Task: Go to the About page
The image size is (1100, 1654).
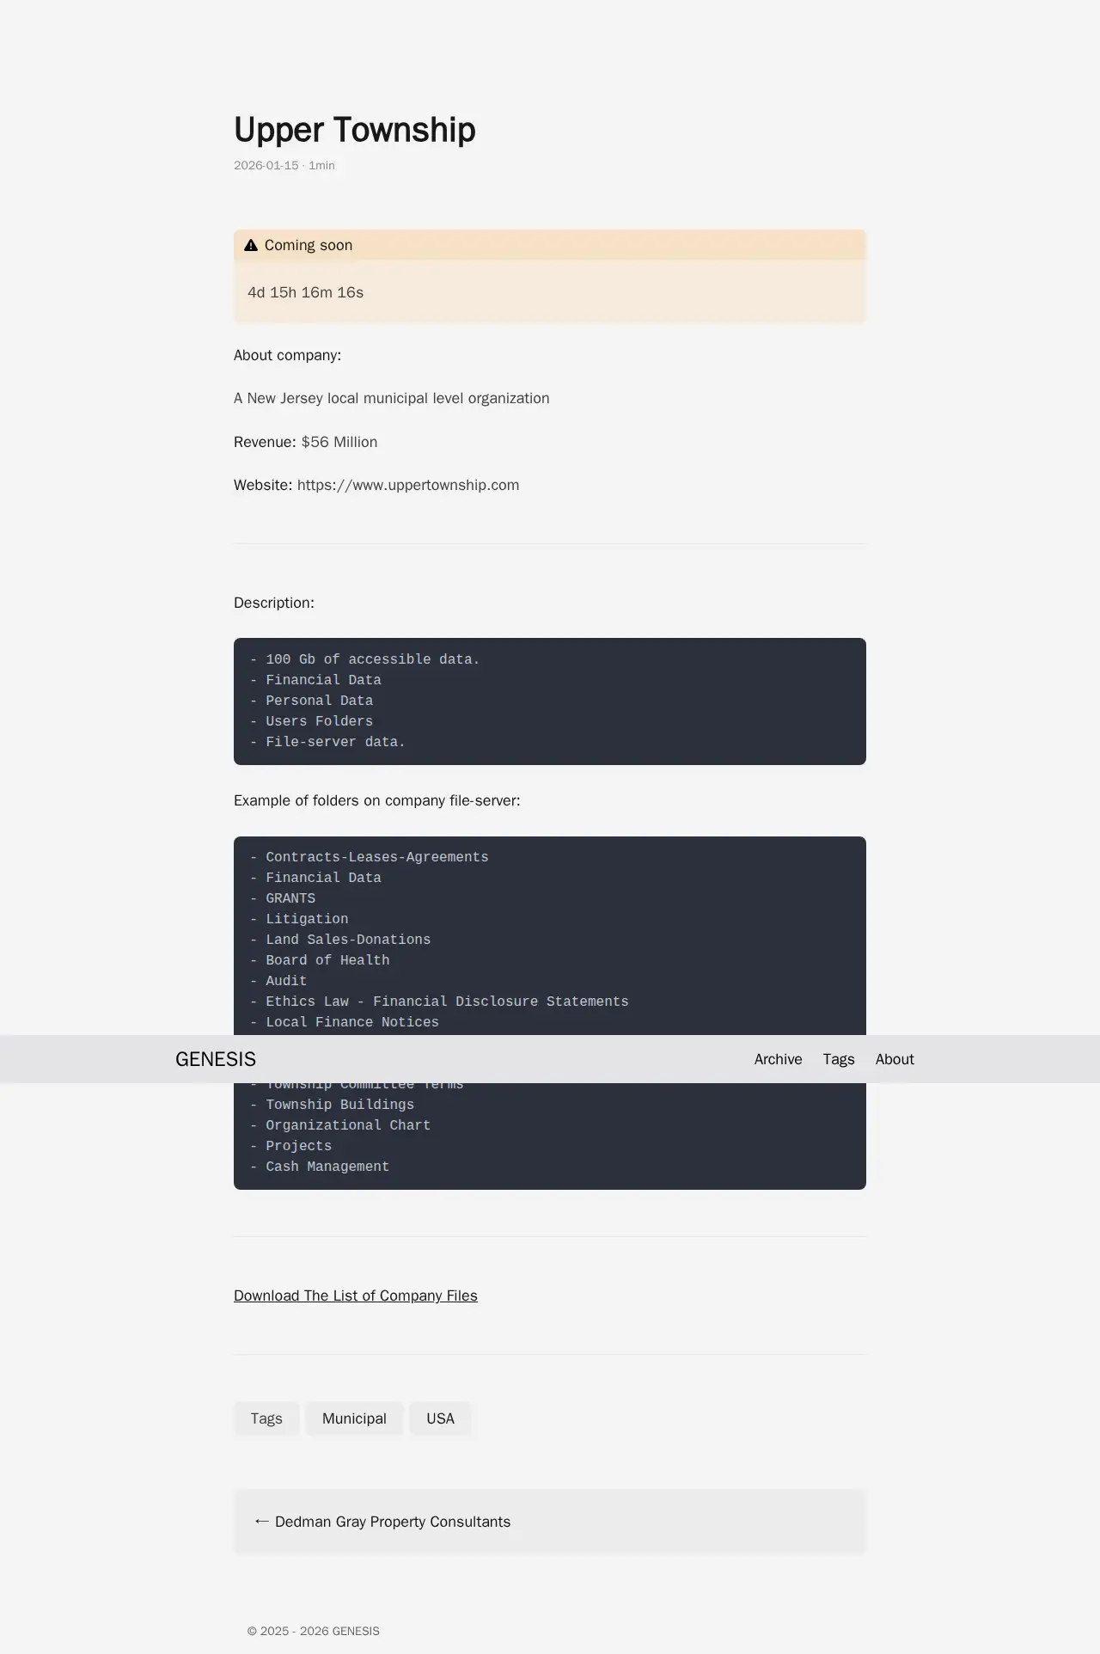Action: pyautogui.click(x=895, y=1059)
